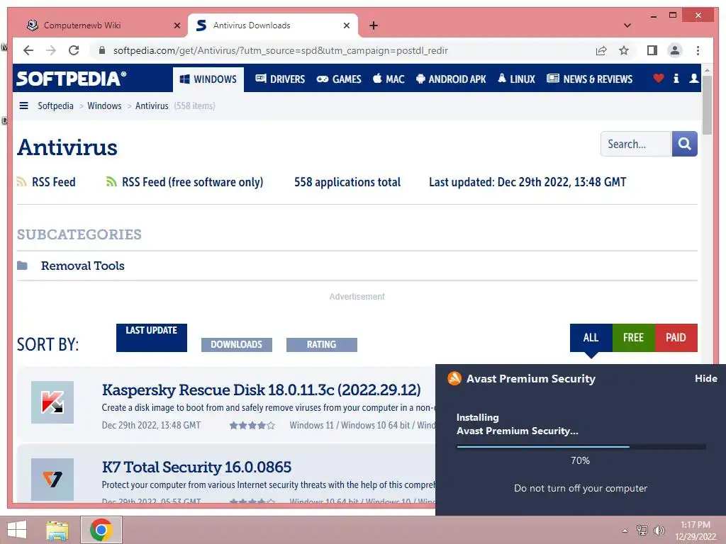Click the magnifier search button
Viewport: 726px width, 544px height.
(685, 144)
